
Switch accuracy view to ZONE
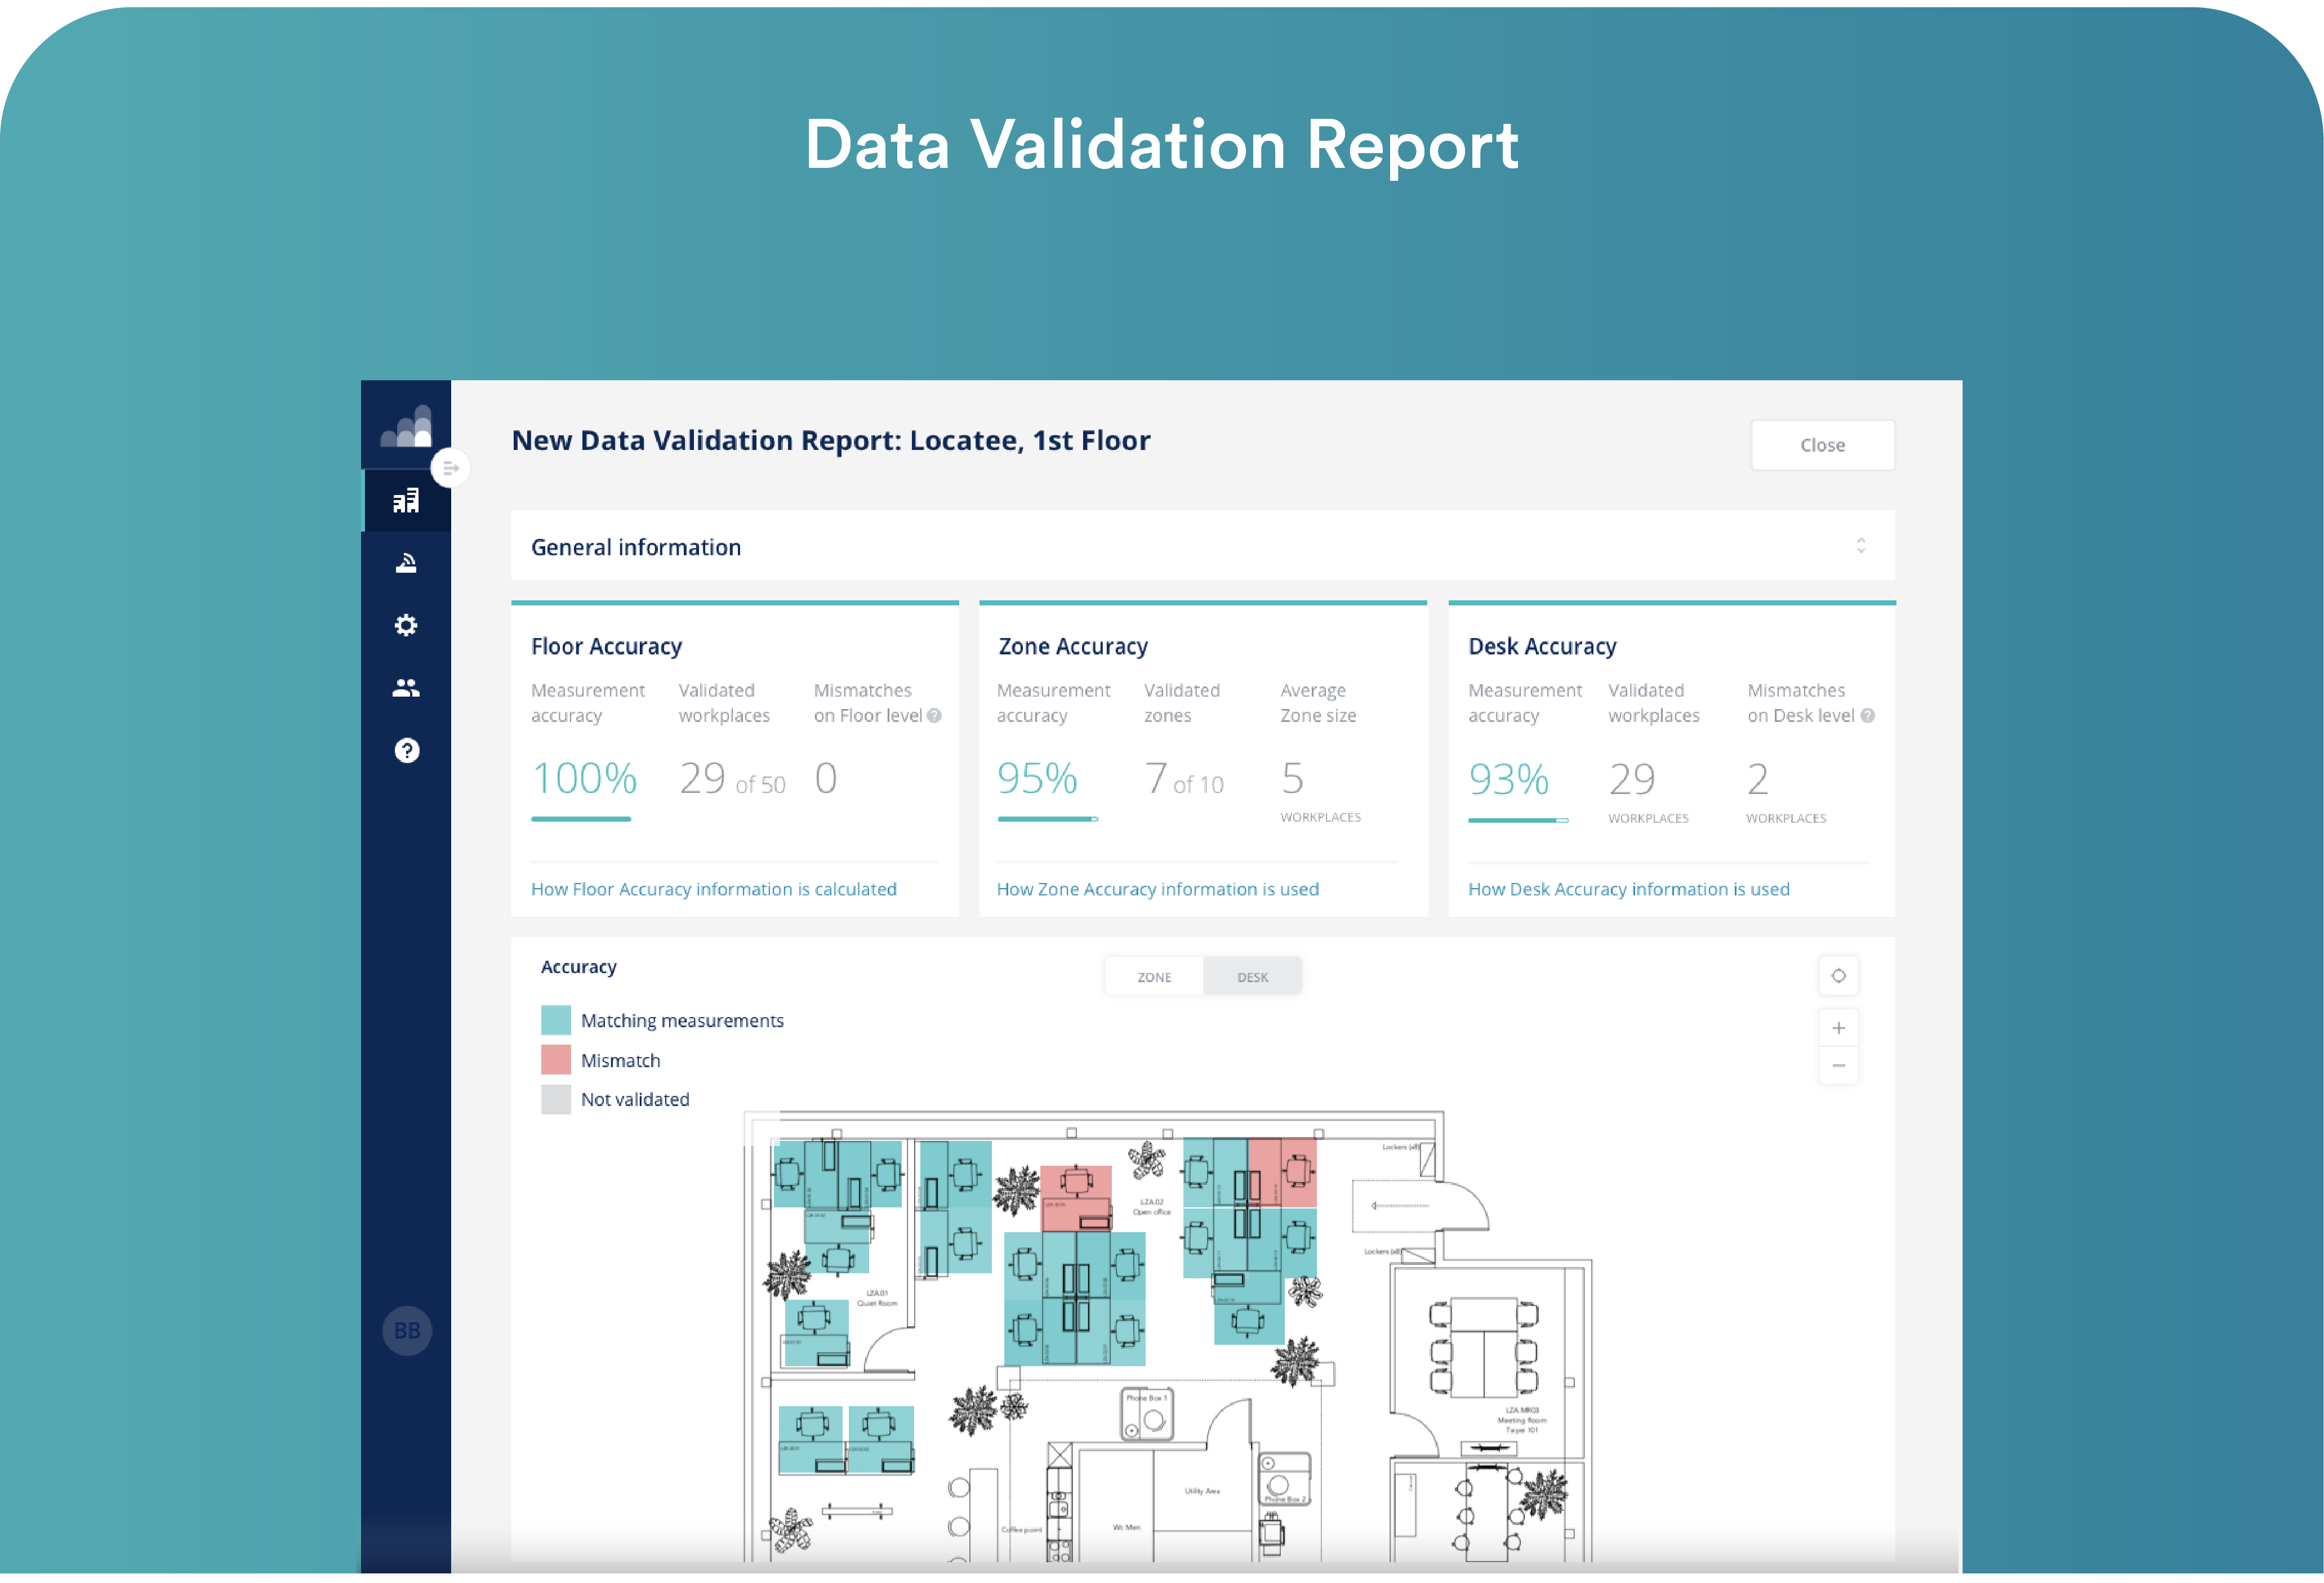point(1154,977)
